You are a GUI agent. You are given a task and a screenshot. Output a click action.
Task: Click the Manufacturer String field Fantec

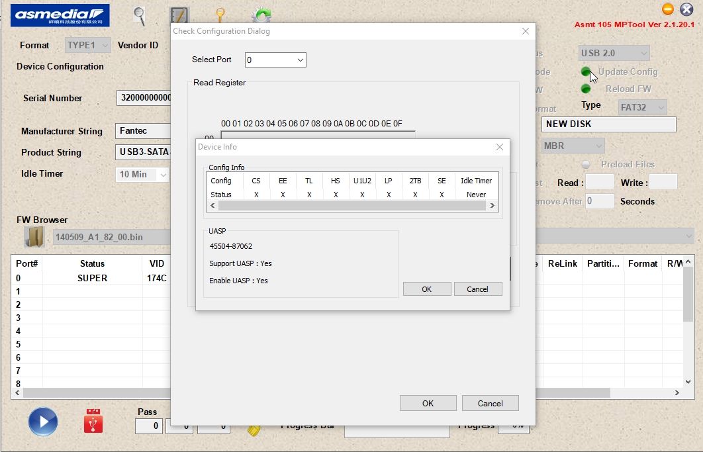click(144, 131)
